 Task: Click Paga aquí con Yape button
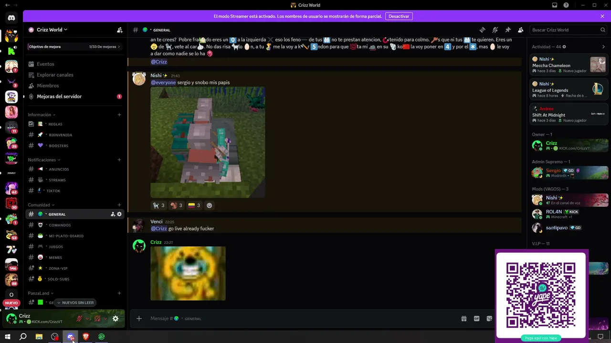[541, 338]
